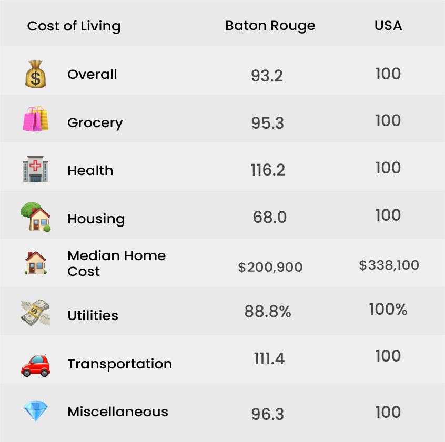Click the blue diamond Miscellaneous icon
The width and height of the screenshot is (445, 442).
click(x=35, y=411)
